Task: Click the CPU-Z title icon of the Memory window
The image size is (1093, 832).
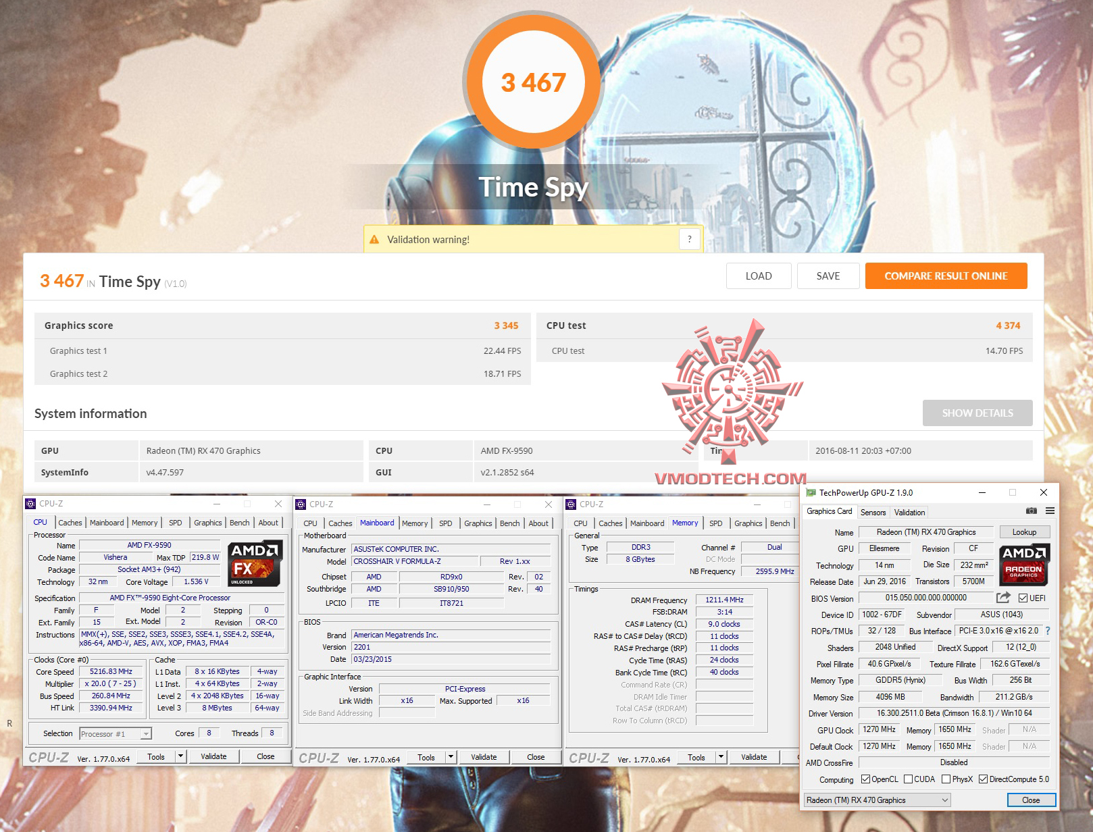Action: (571, 504)
